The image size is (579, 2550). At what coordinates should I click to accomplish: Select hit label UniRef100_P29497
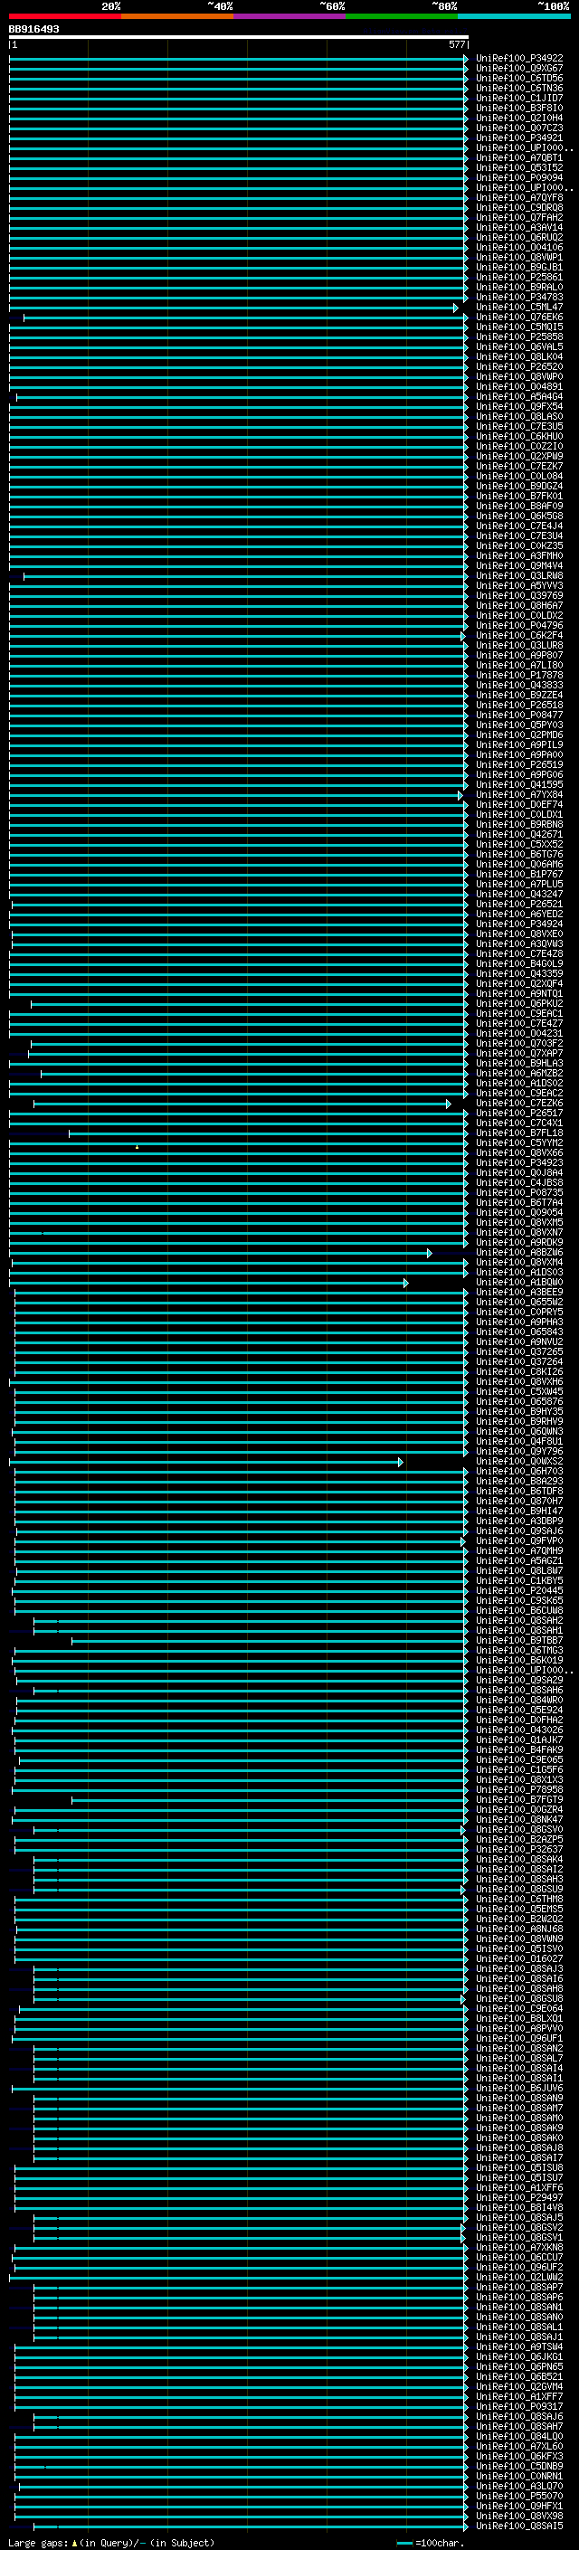click(x=518, y=2197)
